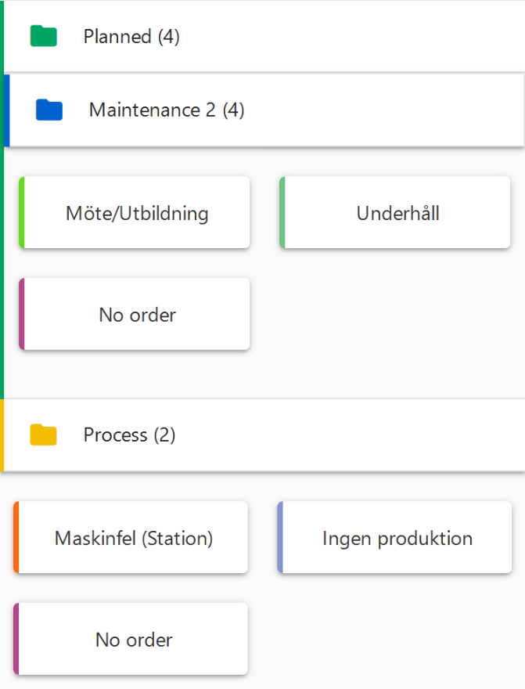The height and width of the screenshot is (689, 525).
Task: Click the yellow Process folder icon
Action: (43, 435)
